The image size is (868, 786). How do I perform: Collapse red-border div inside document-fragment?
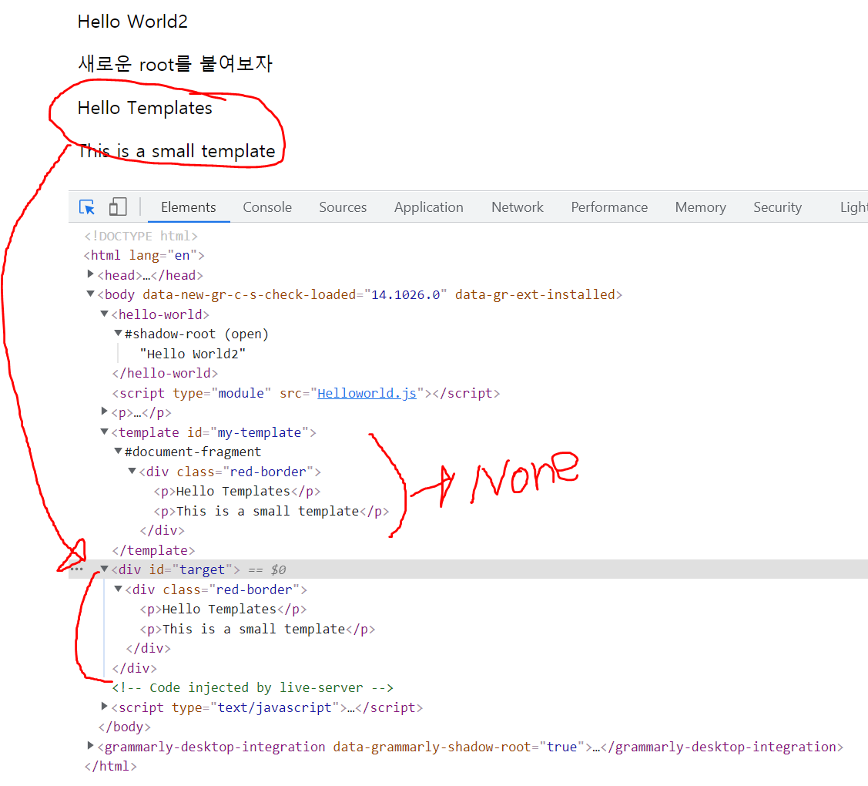point(132,471)
